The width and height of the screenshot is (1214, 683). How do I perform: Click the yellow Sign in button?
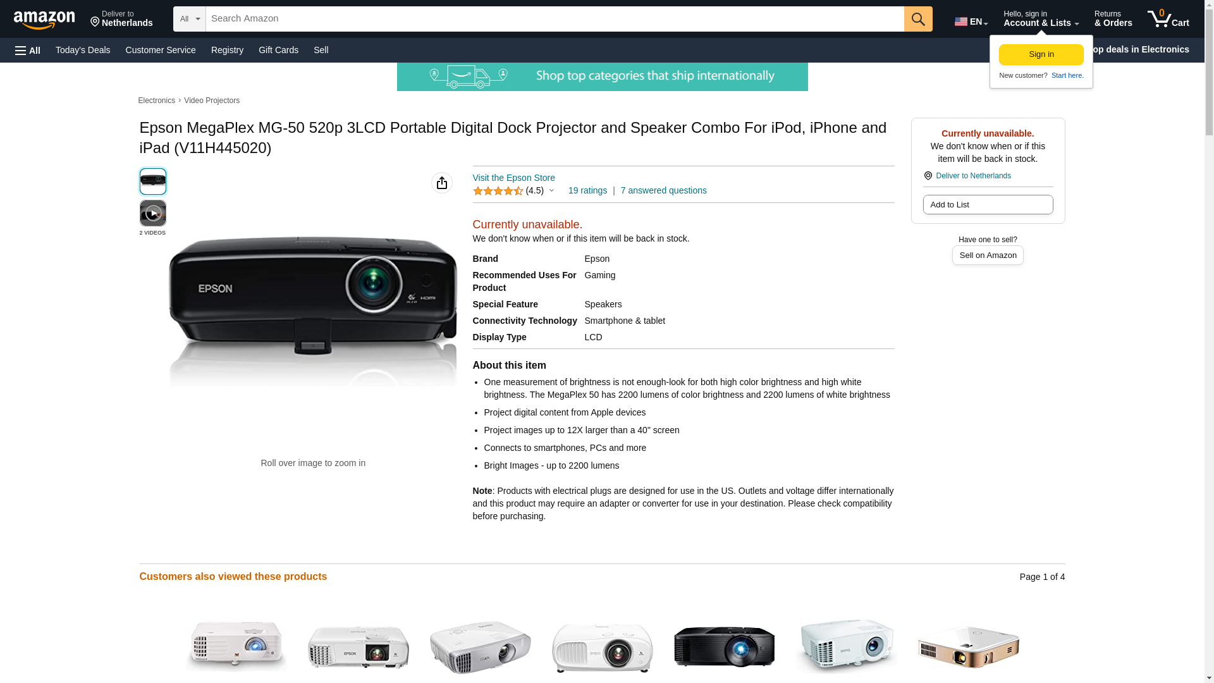click(1041, 54)
